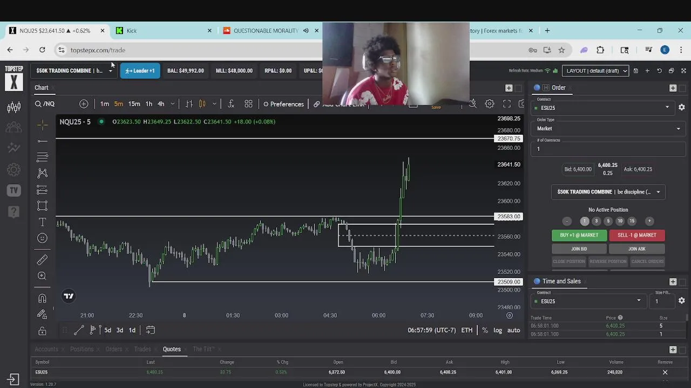
Task: Click the TopstepX logo in sidebar
Action: pyautogui.click(x=13, y=78)
